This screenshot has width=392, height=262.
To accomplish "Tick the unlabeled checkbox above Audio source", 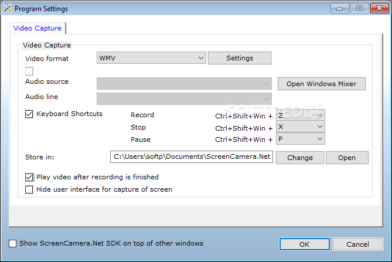I will coord(29,72).
